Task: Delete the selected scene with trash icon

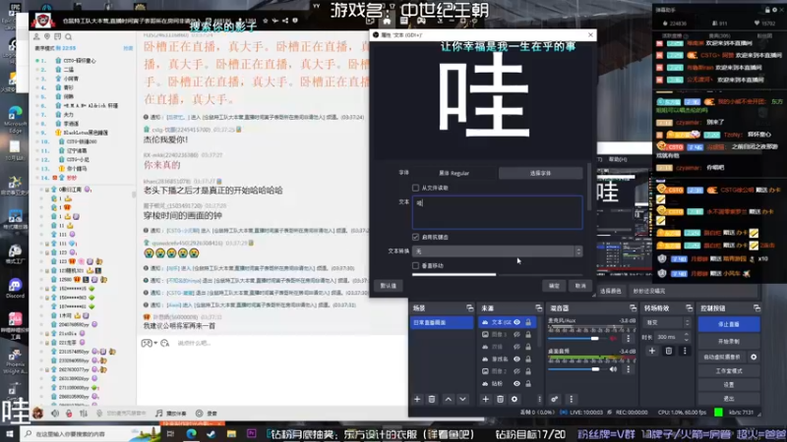Action: click(x=432, y=399)
